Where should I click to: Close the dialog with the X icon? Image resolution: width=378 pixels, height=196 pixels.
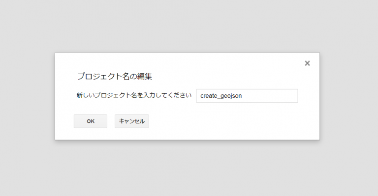tap(307, 63)
